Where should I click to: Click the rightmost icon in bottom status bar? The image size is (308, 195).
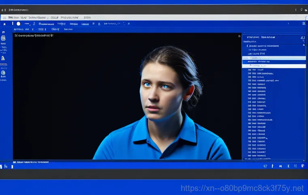pyautogui.click(x=302, y=166)
